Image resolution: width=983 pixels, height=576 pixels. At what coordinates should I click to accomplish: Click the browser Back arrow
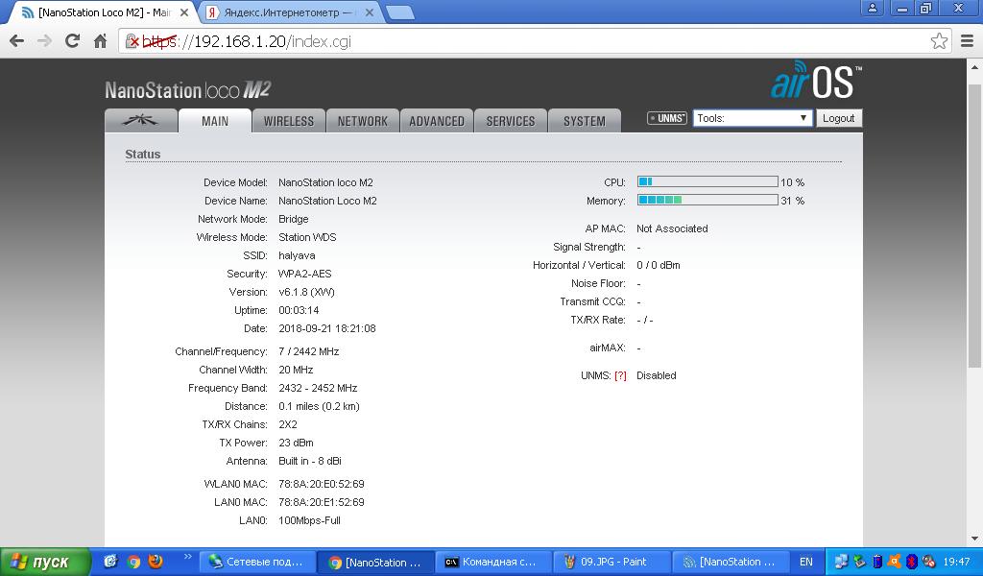[17, 41]
